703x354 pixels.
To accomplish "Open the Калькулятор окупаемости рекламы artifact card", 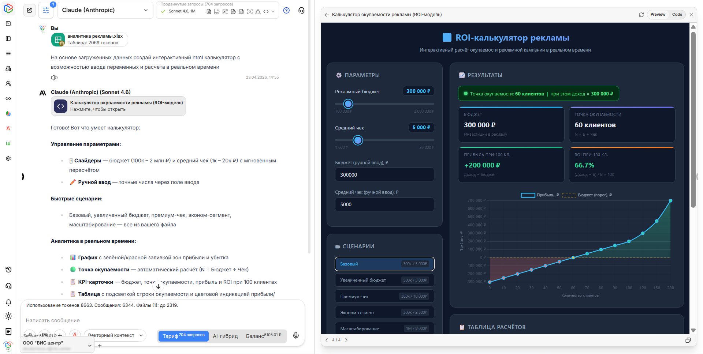I will pyautogui.click(x=118, y=106).
